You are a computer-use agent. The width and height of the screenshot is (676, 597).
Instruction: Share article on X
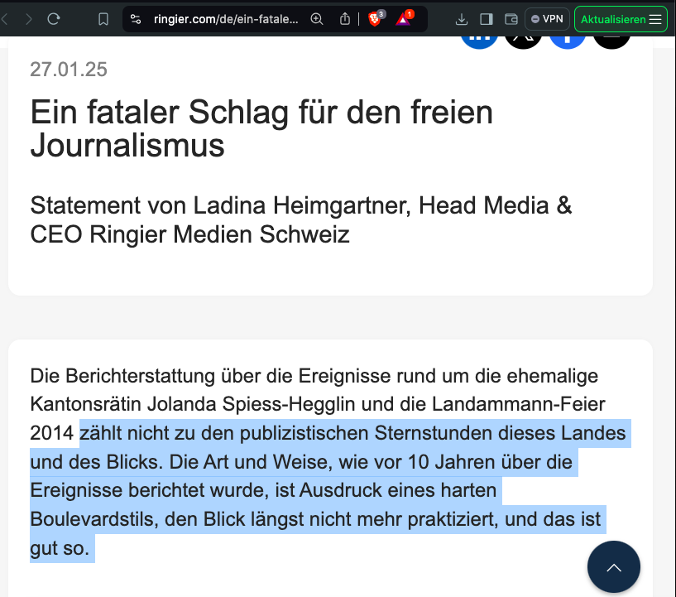pyautogui.click(x=524, y=42)
